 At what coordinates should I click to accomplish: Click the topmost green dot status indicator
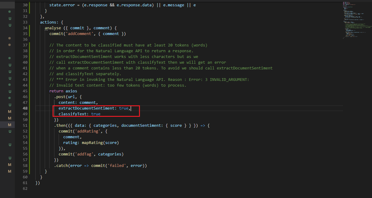pos(10,12)
